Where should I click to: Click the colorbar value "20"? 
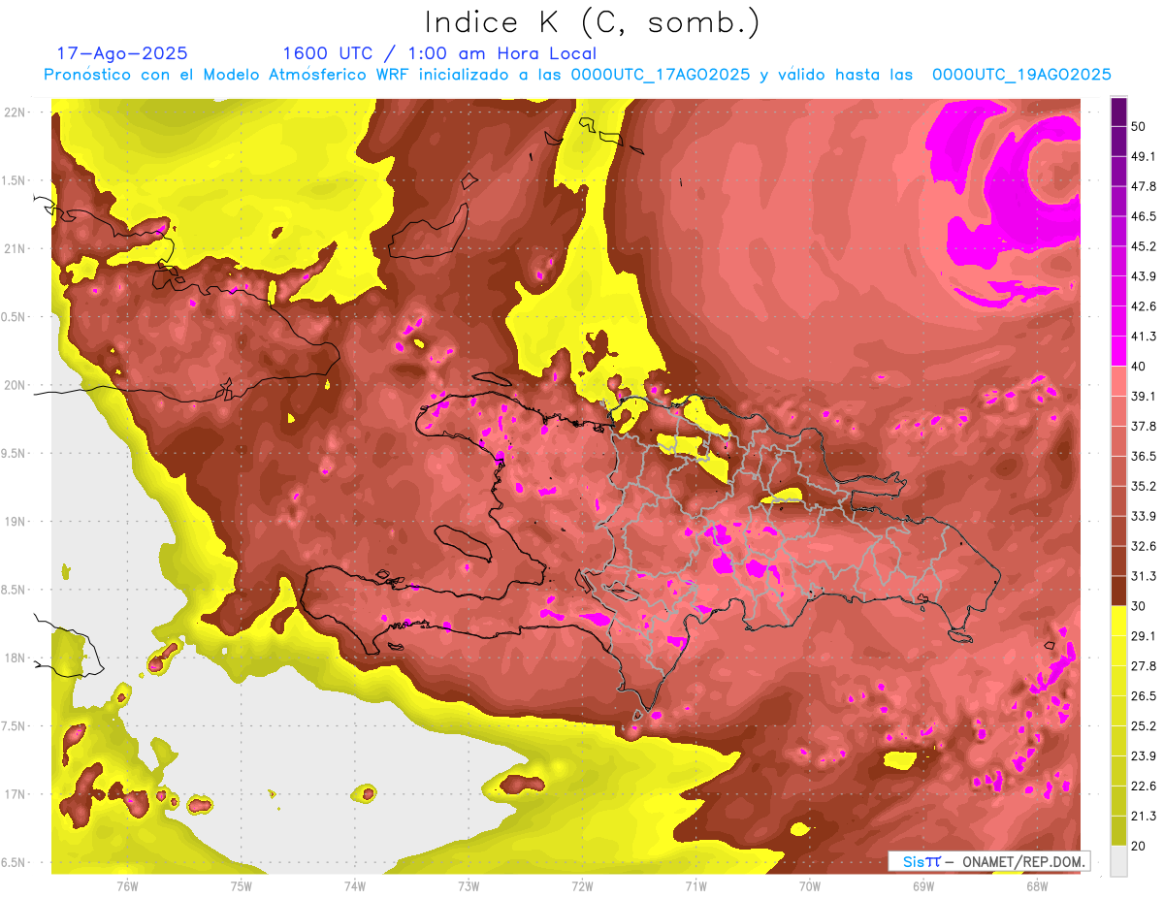1140,846
